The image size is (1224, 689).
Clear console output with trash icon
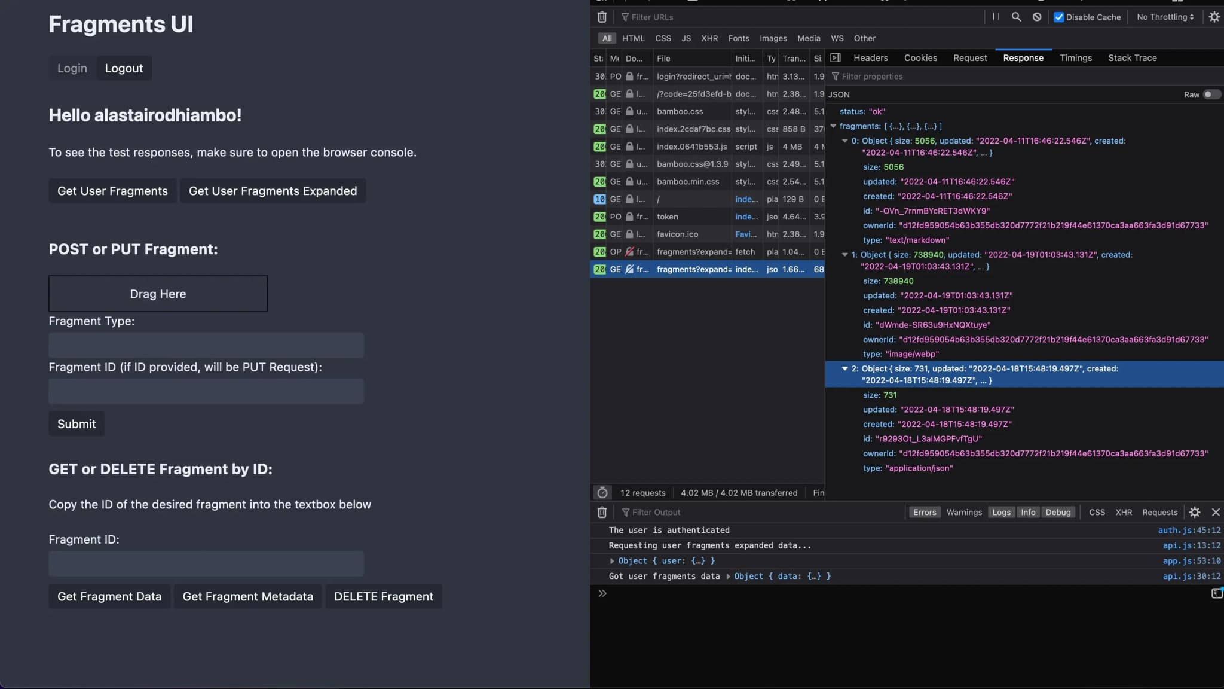pos(602,512)
